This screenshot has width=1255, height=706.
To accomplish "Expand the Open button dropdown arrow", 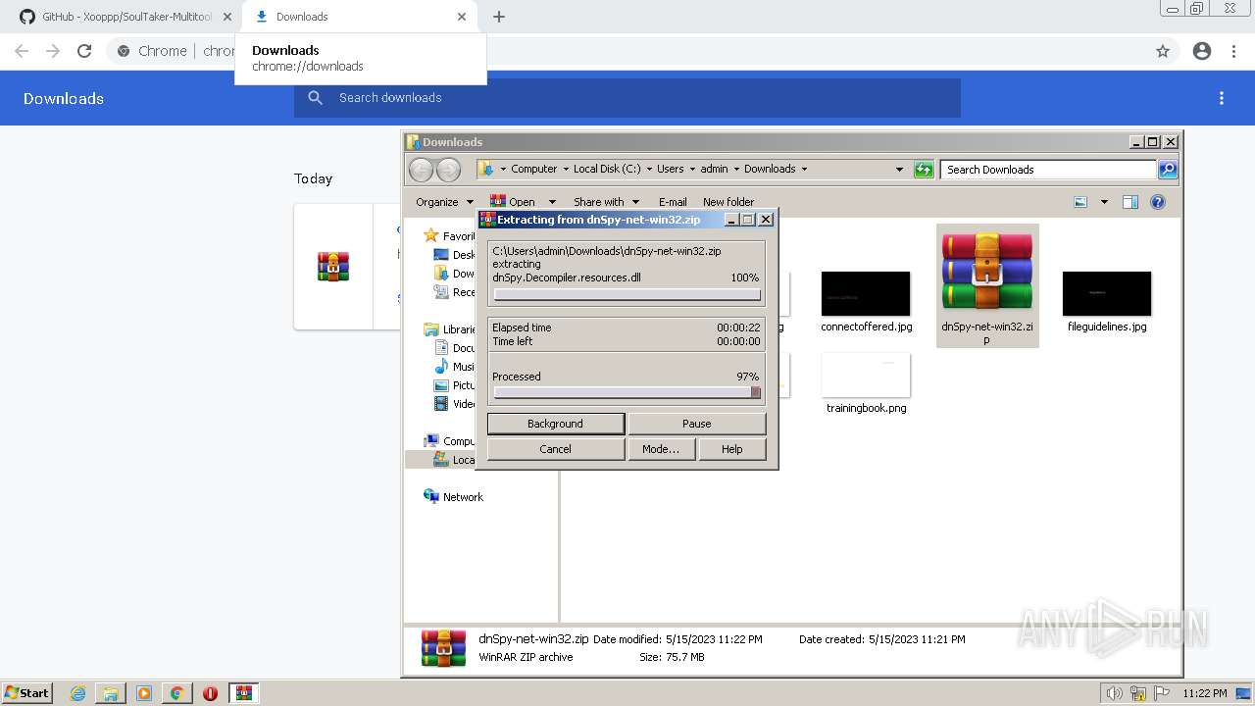I will click(x=552, y=202).
